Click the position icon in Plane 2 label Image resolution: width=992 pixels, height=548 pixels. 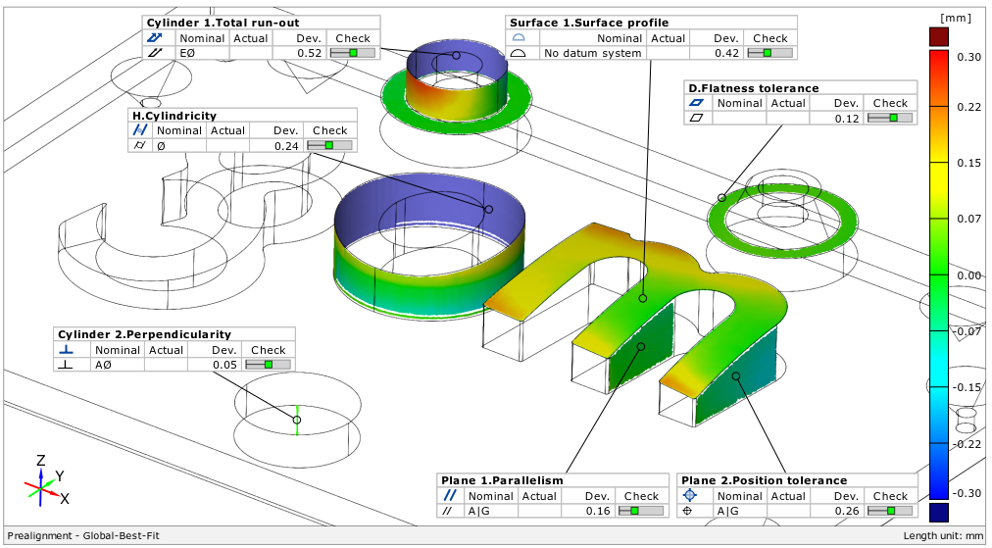coord(689,496)
